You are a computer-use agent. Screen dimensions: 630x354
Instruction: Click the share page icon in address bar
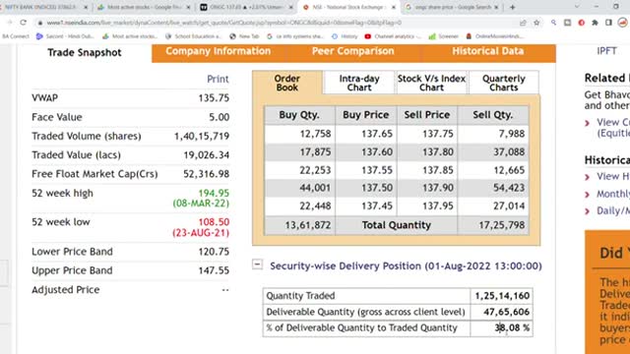pyautogui.click(x=523, y=23)
